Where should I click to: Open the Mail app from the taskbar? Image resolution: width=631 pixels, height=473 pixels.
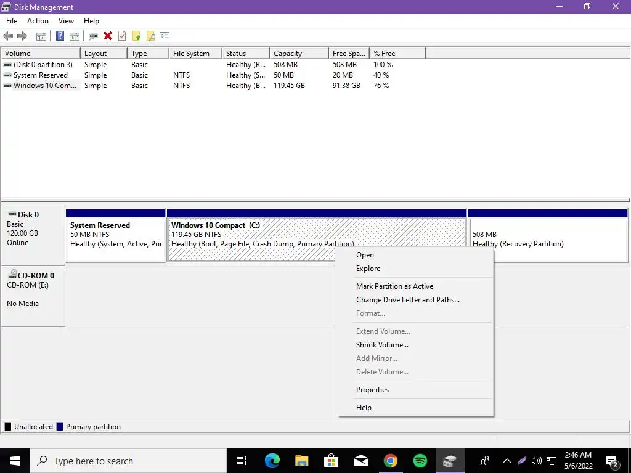[x=361, y=461]
